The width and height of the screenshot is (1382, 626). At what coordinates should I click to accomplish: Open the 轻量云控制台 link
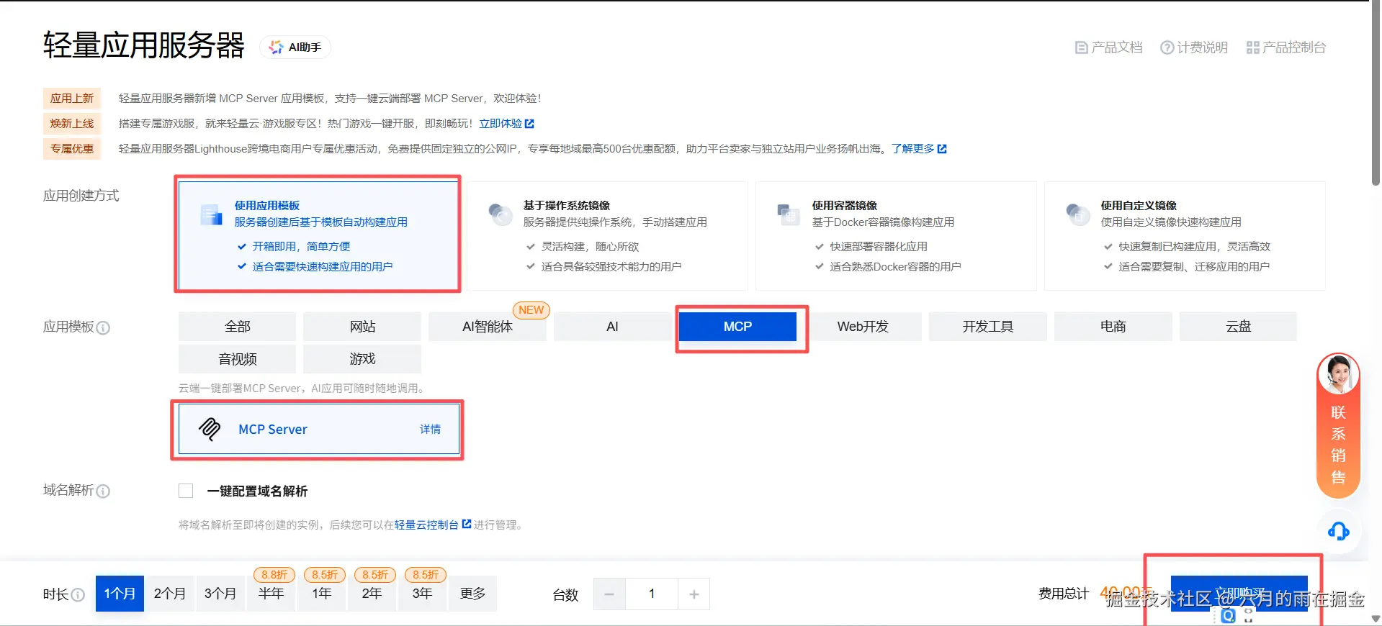tap(426, 525)
